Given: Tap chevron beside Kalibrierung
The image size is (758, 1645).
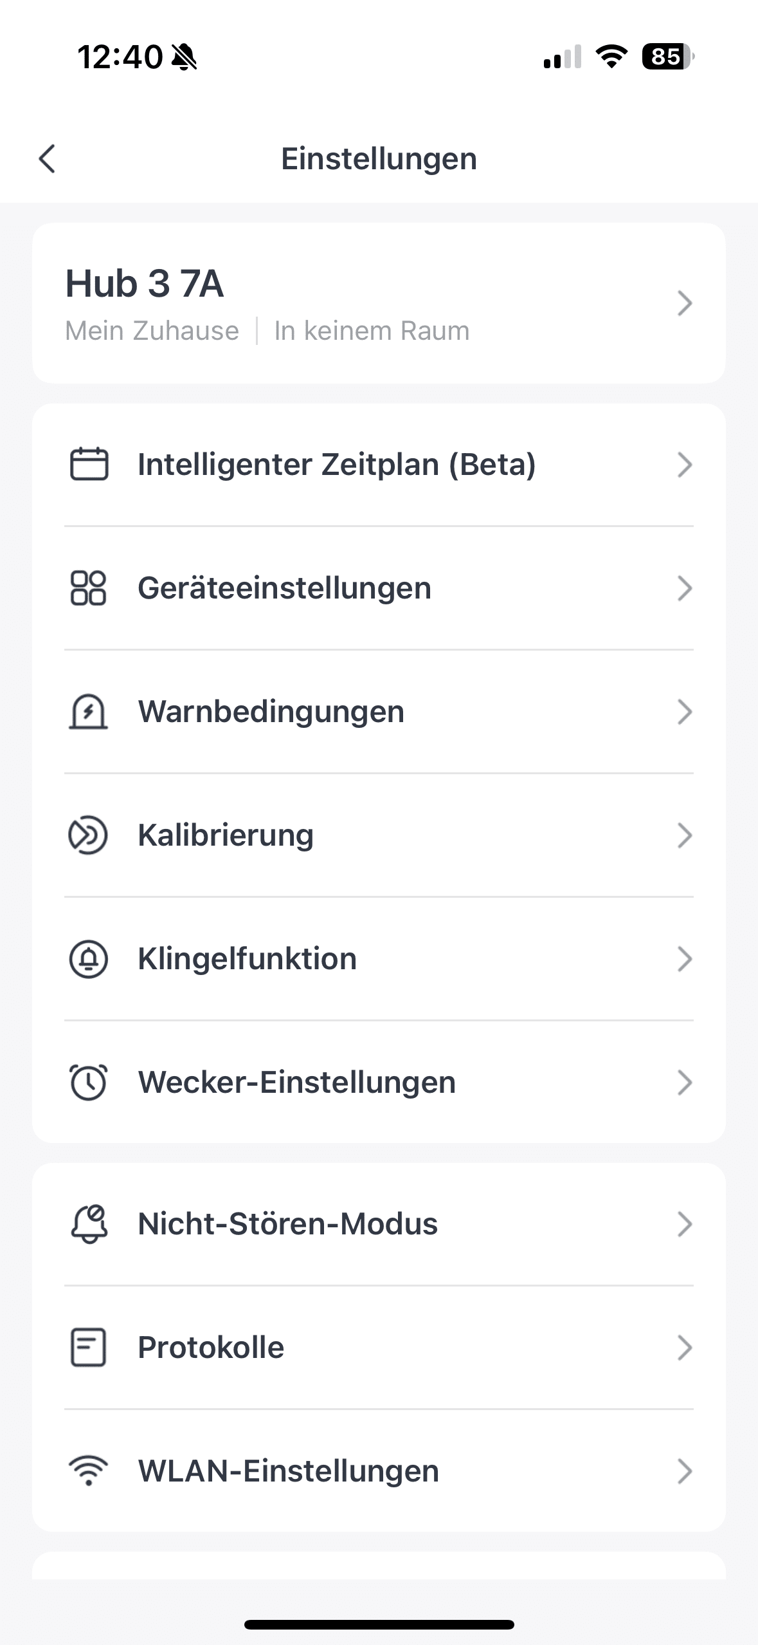Looking at the screenshot, I should (x=685, y=835).
